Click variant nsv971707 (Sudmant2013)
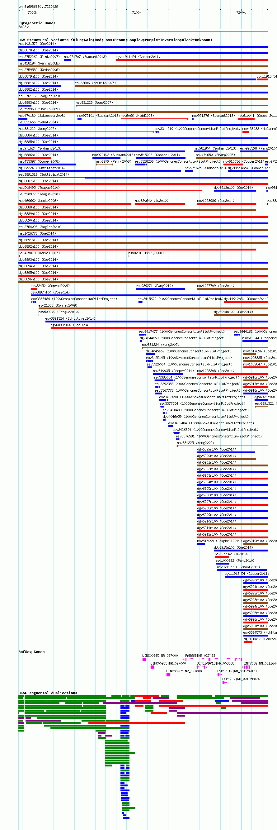The image size is (277, 830). tap(85, 57)
